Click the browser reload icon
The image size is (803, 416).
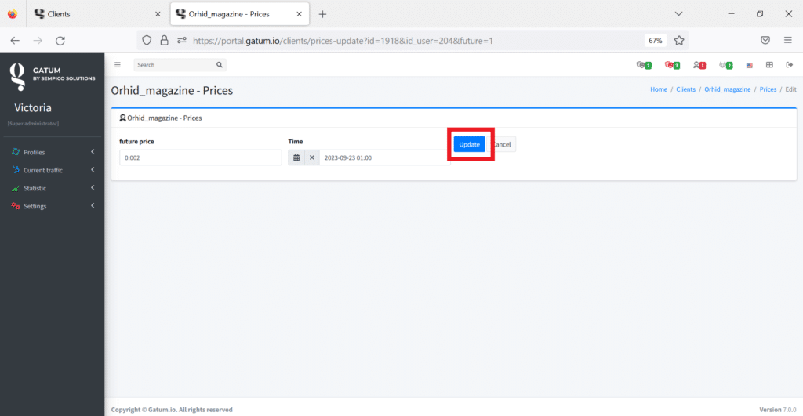60,41
